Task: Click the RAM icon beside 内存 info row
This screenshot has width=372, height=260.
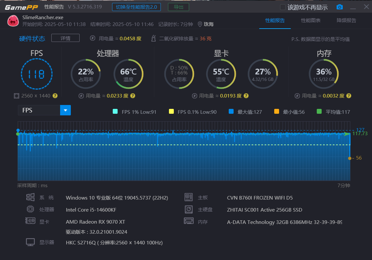Action: (189, 221)
